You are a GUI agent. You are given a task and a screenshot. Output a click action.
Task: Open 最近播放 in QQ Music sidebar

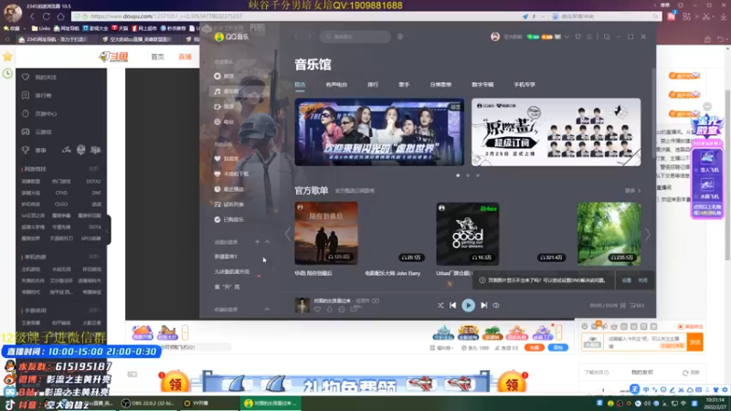pos(229,189)
